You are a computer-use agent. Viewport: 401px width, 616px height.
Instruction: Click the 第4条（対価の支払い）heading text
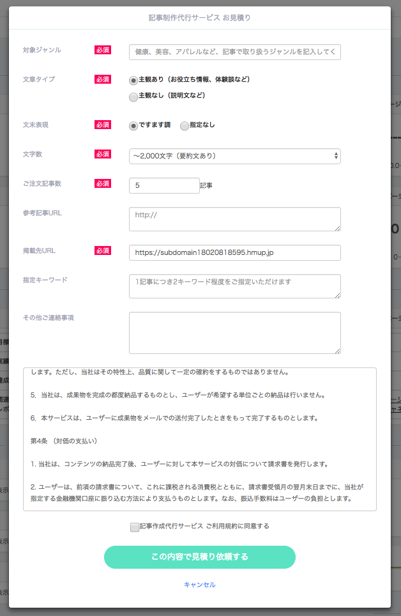point(64,441)
